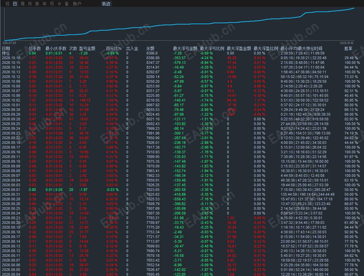
Task: Select the 2026.09.01 date cell
Action: [x=11, y=190]
